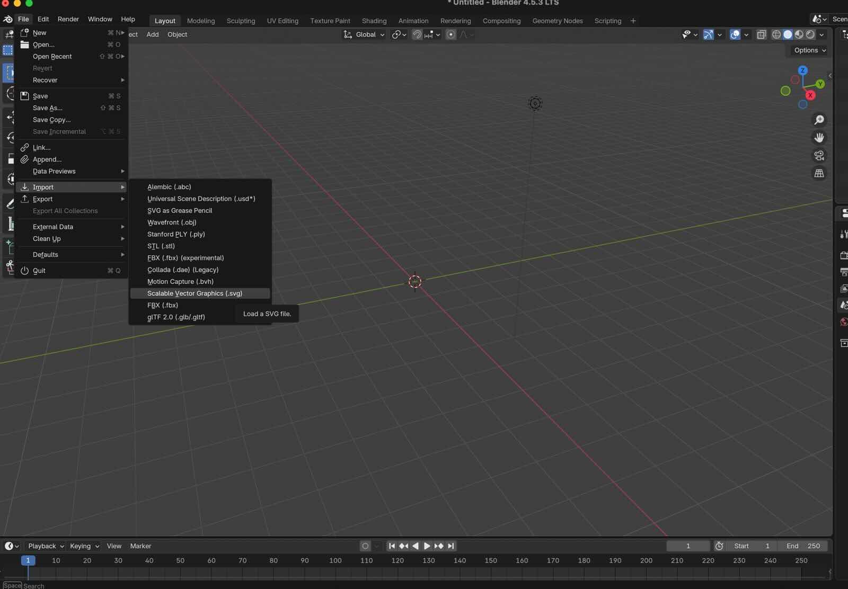Image resolution: width=848 pixels, height=589 pixels.
Task: Toggle the camera view icon
Action: tap(819, 156)
